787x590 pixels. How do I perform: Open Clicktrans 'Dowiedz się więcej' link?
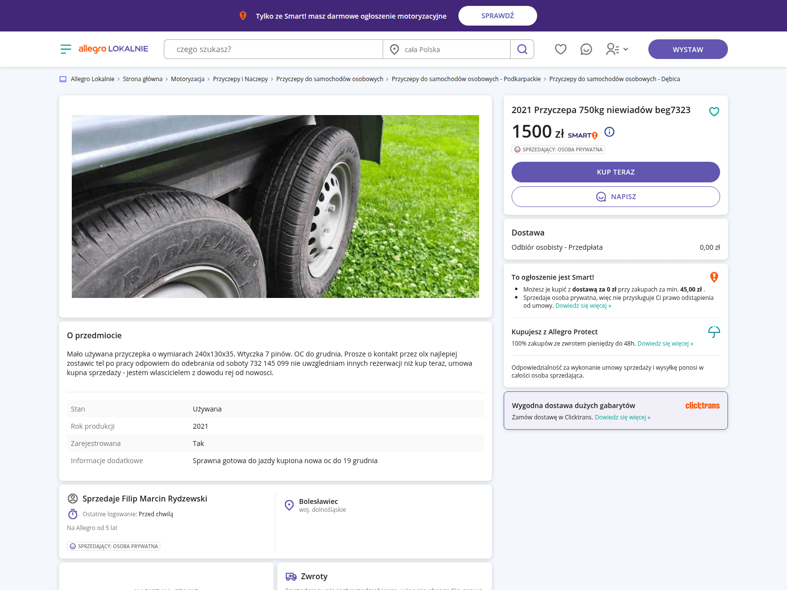tap(623, 417)
